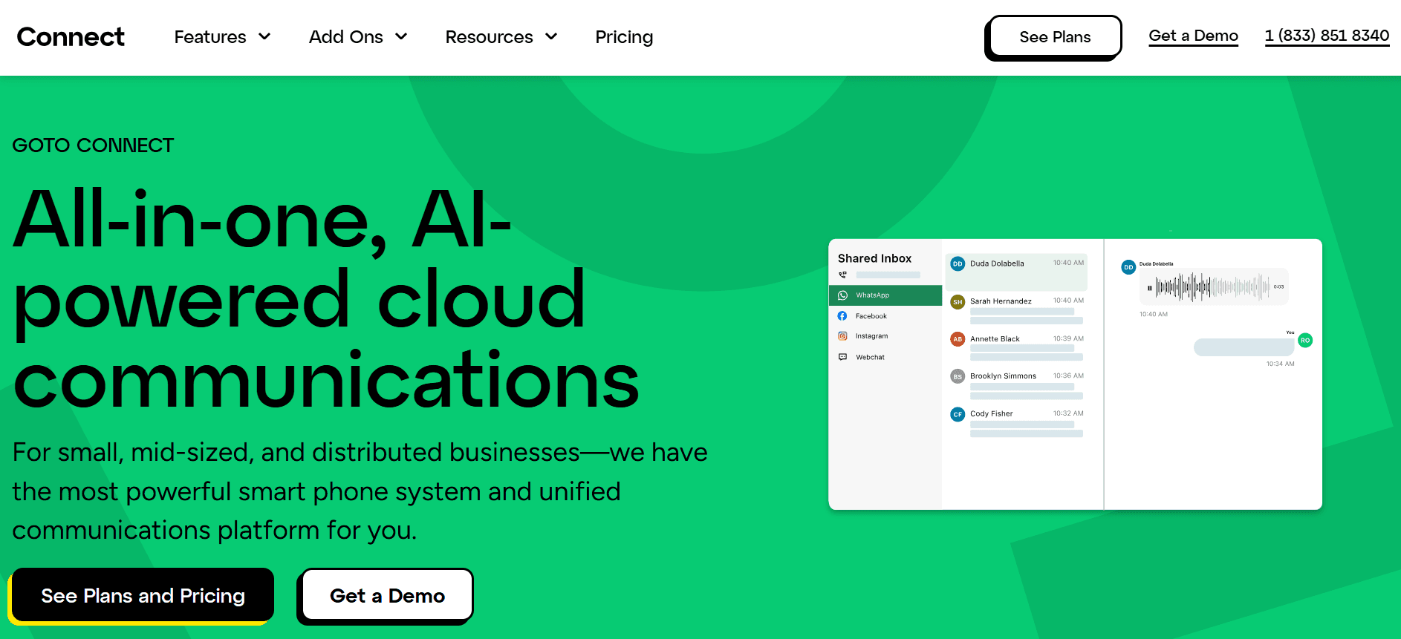
Task: Select the Facebook icon in Shared Inbox
Action: click(842, 316)
